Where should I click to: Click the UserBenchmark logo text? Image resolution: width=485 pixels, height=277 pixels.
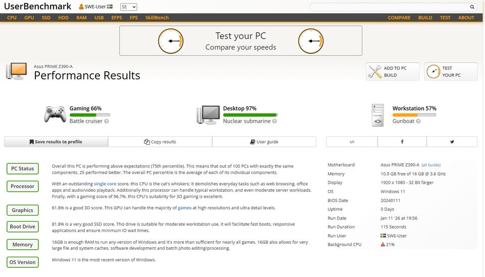point(37,7)
